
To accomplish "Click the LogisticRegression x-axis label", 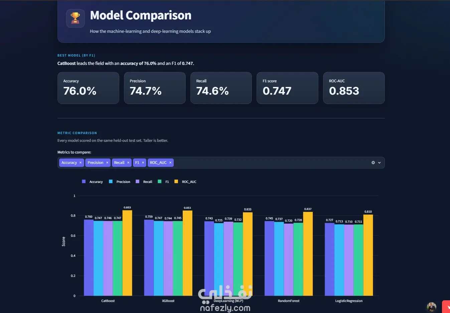I will tap(349, 301).
